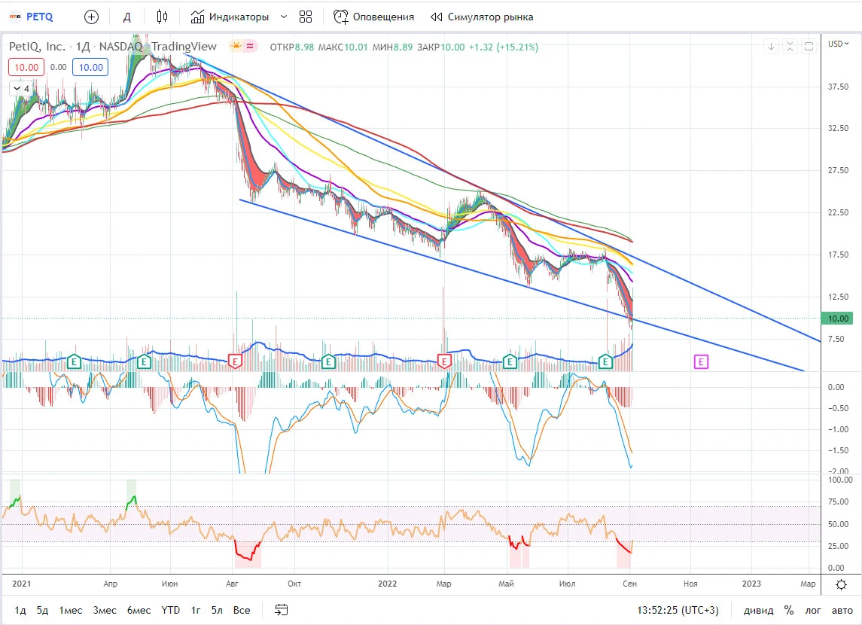Image resolution: width=862 pixels, height=625 pixels.
Task: Click the purple upcoming earnings marker
Action: (x=701, y=361)
